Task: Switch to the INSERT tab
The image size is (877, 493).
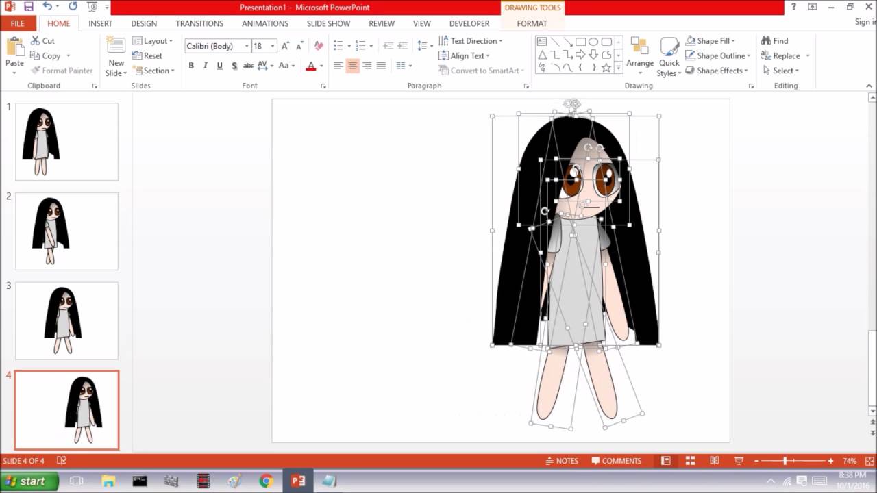Action: [x=100, y=23]
